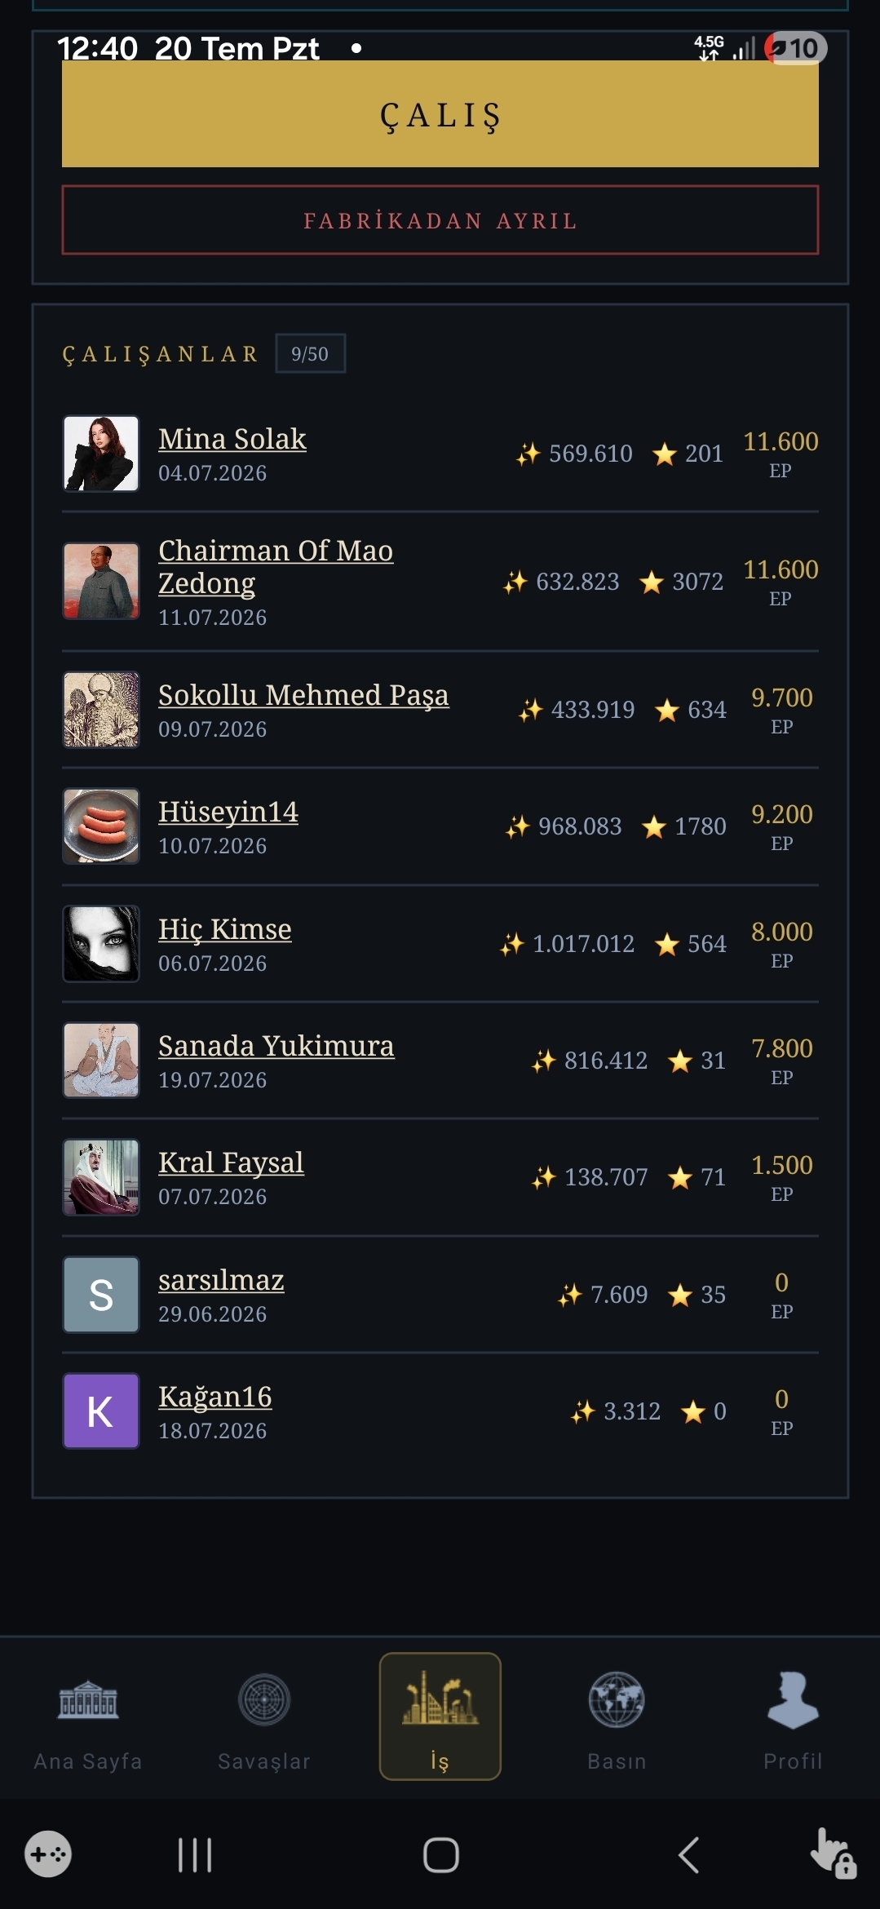The width and height of the screenshot is (880, 1909).
Task: Click Hiç Kimse's avatar thumbnail
Action: (x=101, y=944)
